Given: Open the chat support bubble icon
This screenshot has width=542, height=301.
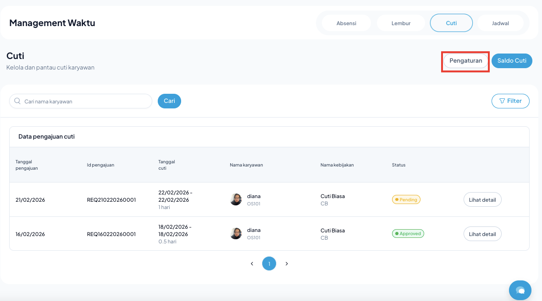Looking at the screenshot, I should (520, 290).
